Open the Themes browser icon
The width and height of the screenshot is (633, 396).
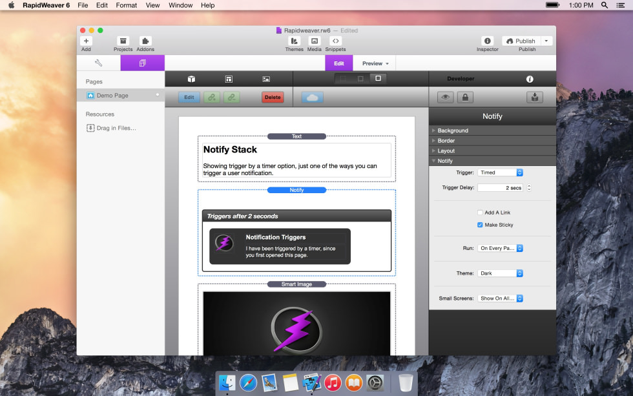coord(295,41)
